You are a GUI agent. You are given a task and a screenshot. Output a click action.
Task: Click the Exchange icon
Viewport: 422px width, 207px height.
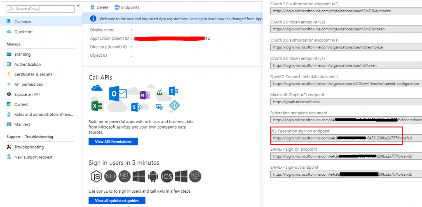(x=174, y=91)
